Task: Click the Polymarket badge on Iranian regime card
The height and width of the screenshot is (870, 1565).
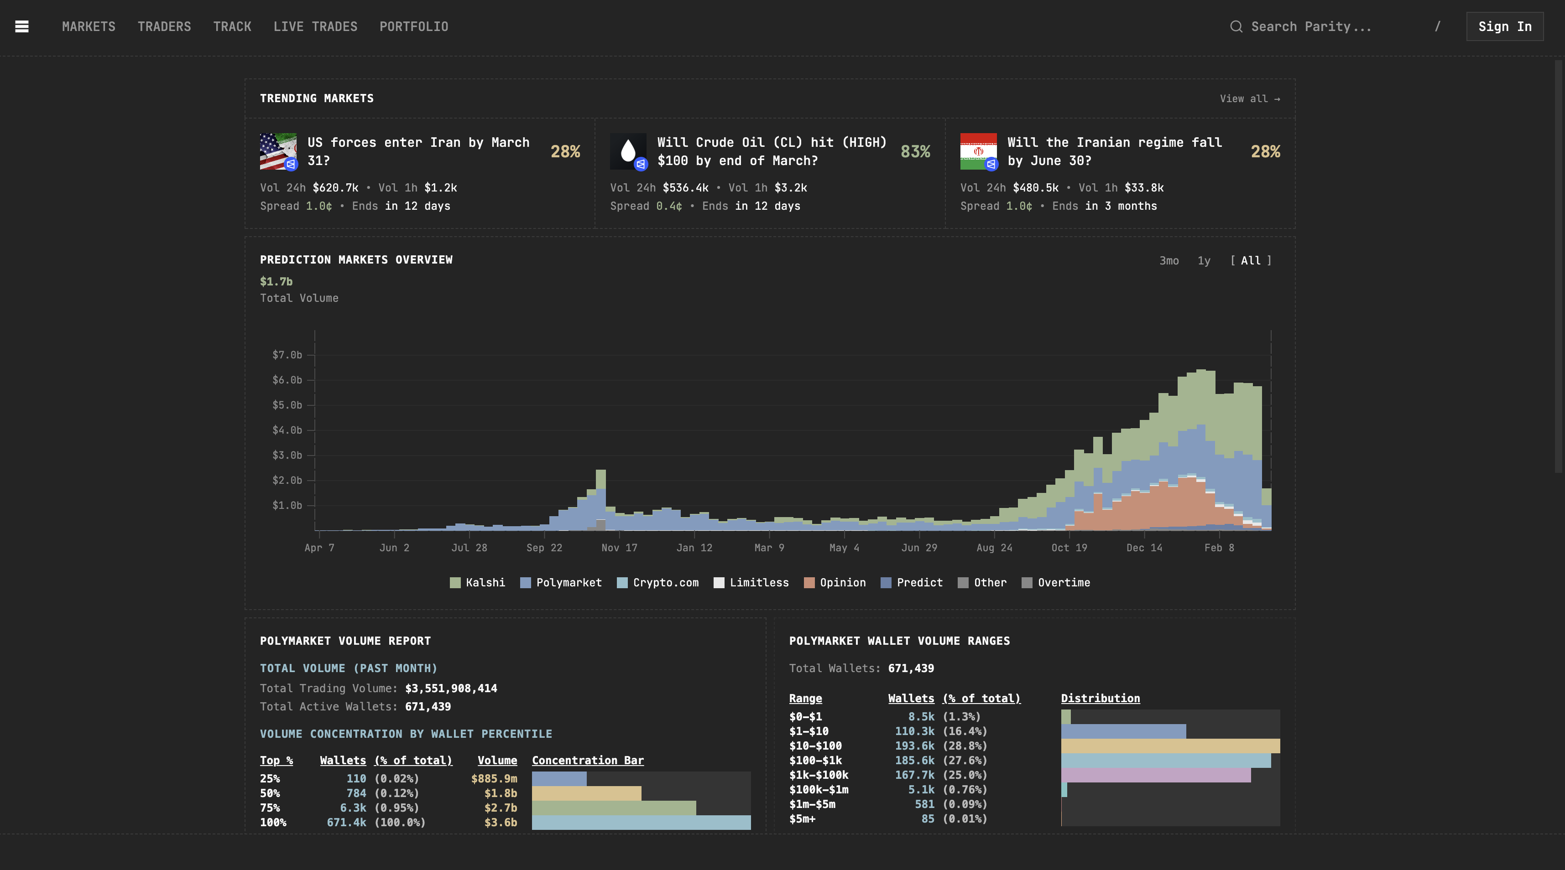Action: 992,164
